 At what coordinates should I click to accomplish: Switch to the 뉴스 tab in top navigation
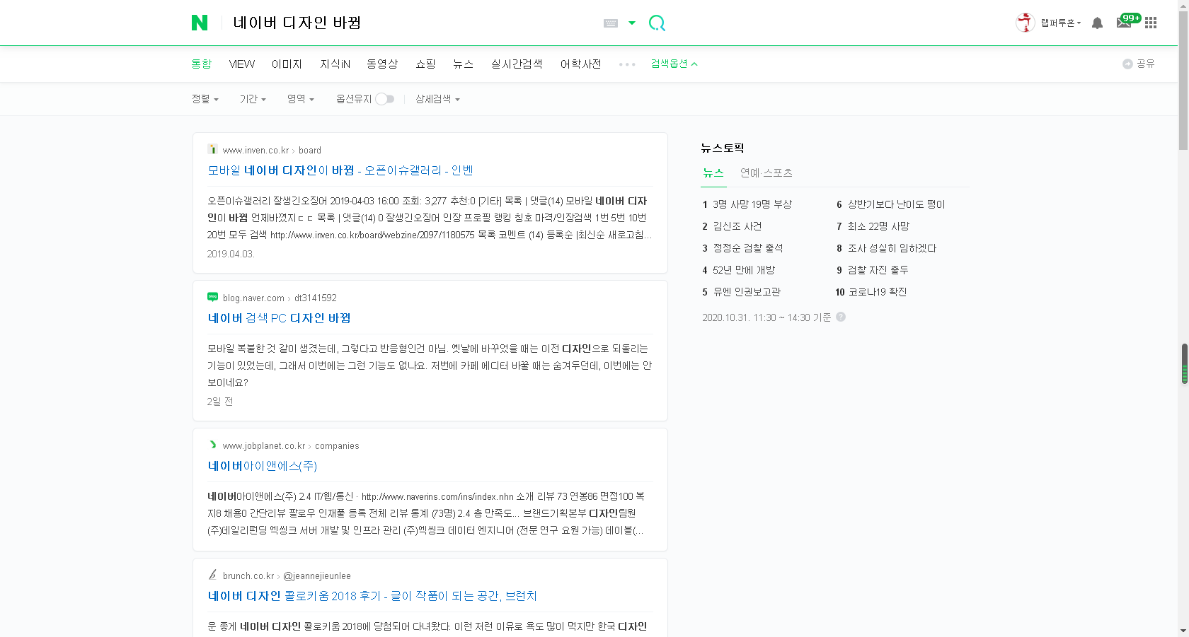463,64
